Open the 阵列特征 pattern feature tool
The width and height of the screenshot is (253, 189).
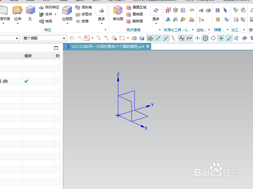coord(49,7)
